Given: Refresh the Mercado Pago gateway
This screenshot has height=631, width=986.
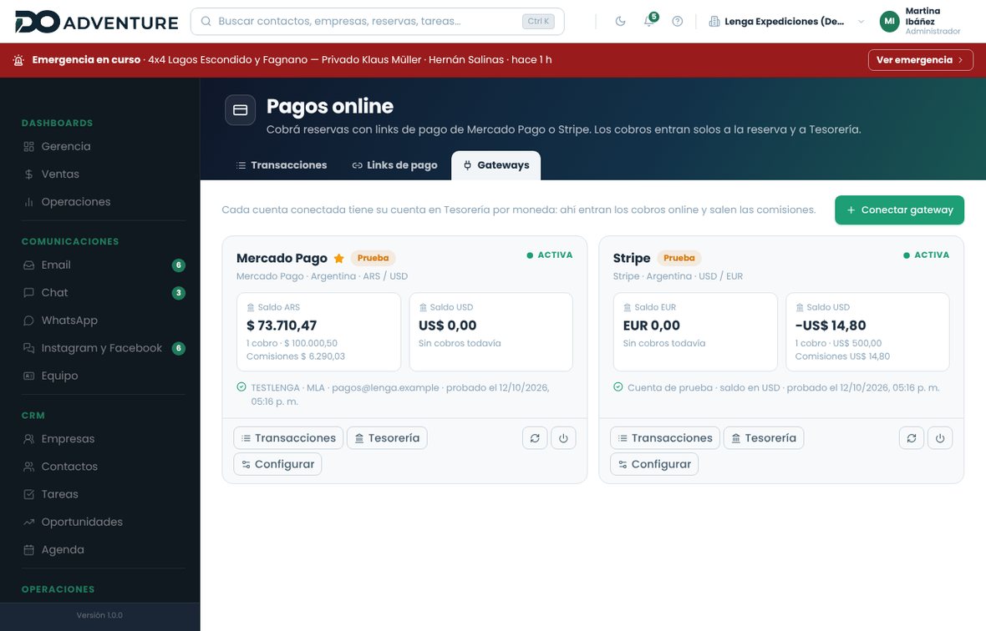Looking at the screenshot, I should point(535,438).
